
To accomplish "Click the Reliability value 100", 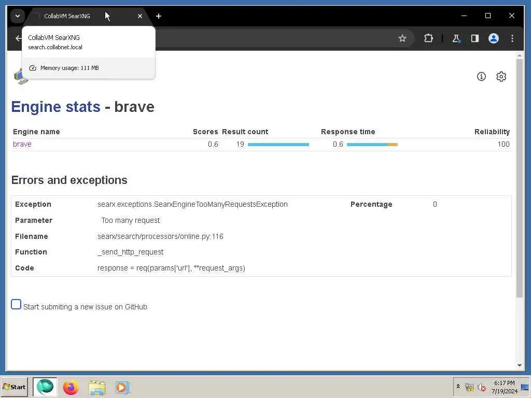I will [503, 144].
